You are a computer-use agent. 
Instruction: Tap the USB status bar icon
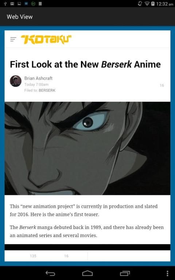point(5,4)
